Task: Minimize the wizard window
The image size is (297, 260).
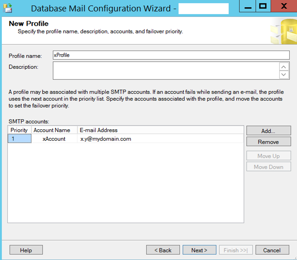Action: (x=248, y=6)
